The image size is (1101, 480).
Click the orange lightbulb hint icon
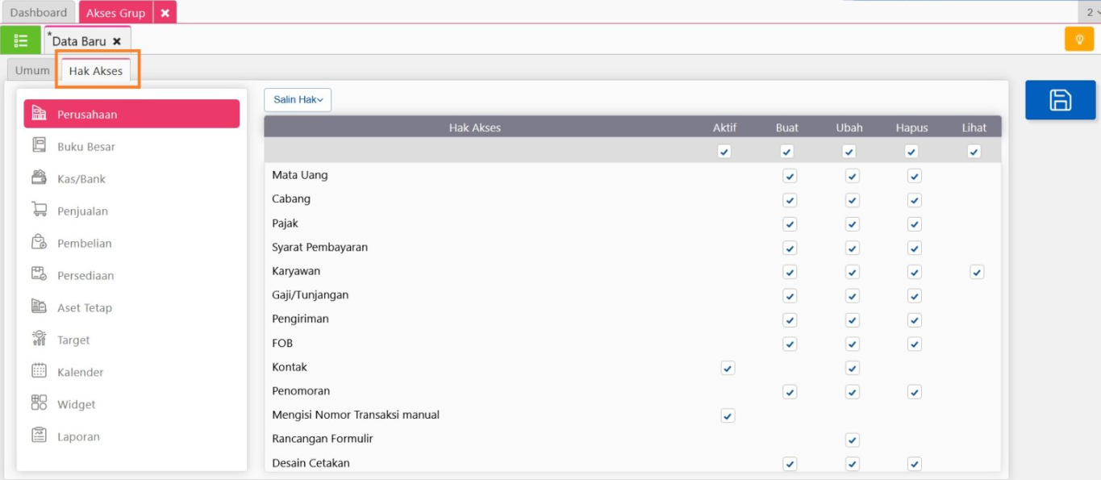[x=1079, y=39]
